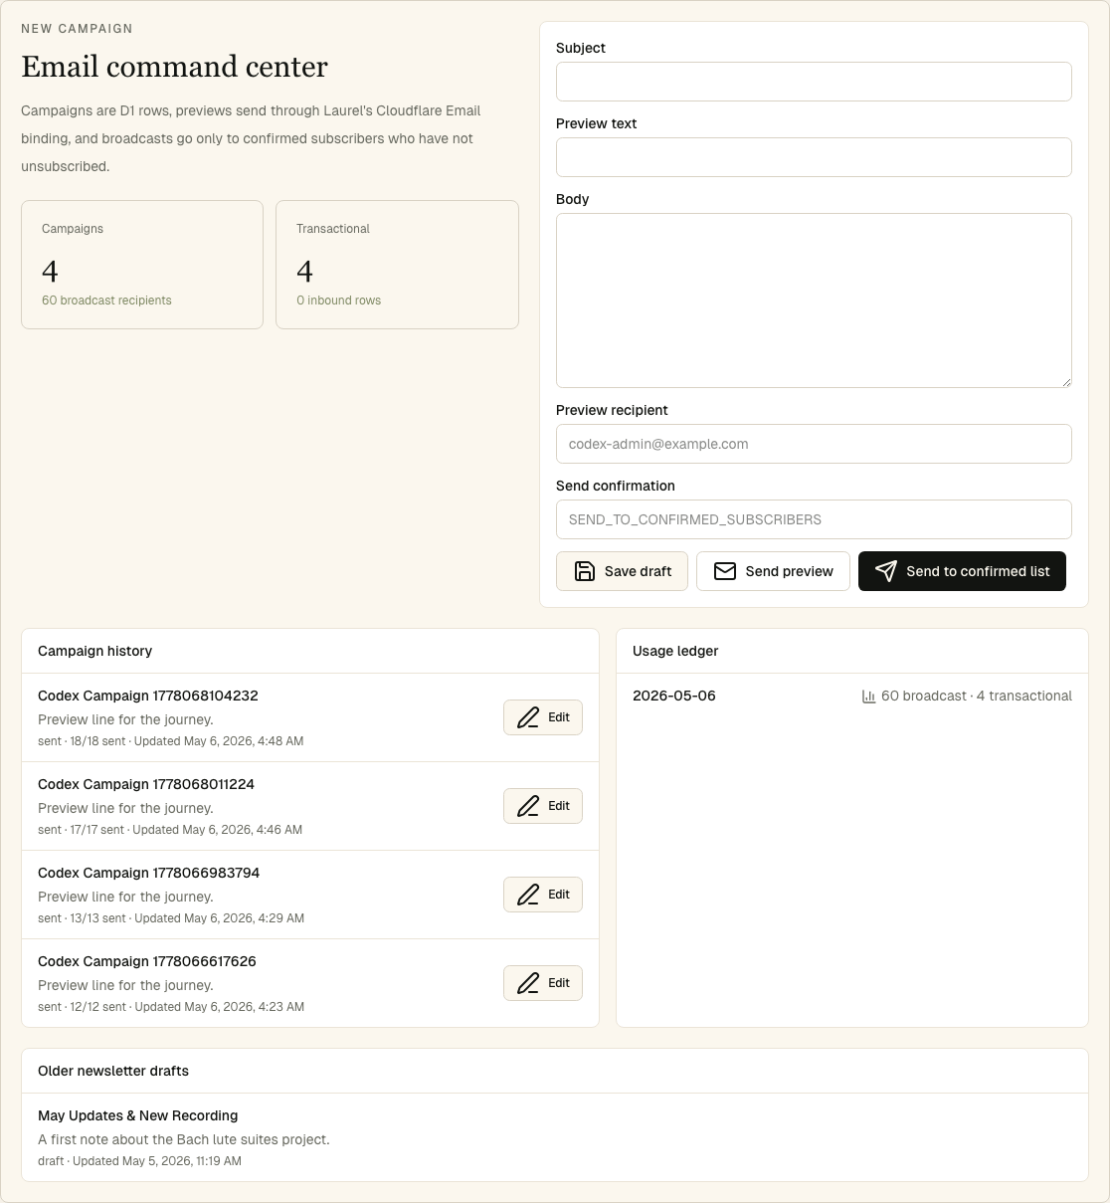Click 'draft · Updated May 5, 2026' status
The width and height of the screenshot is (1110, 1203).
click(139, 1161)
